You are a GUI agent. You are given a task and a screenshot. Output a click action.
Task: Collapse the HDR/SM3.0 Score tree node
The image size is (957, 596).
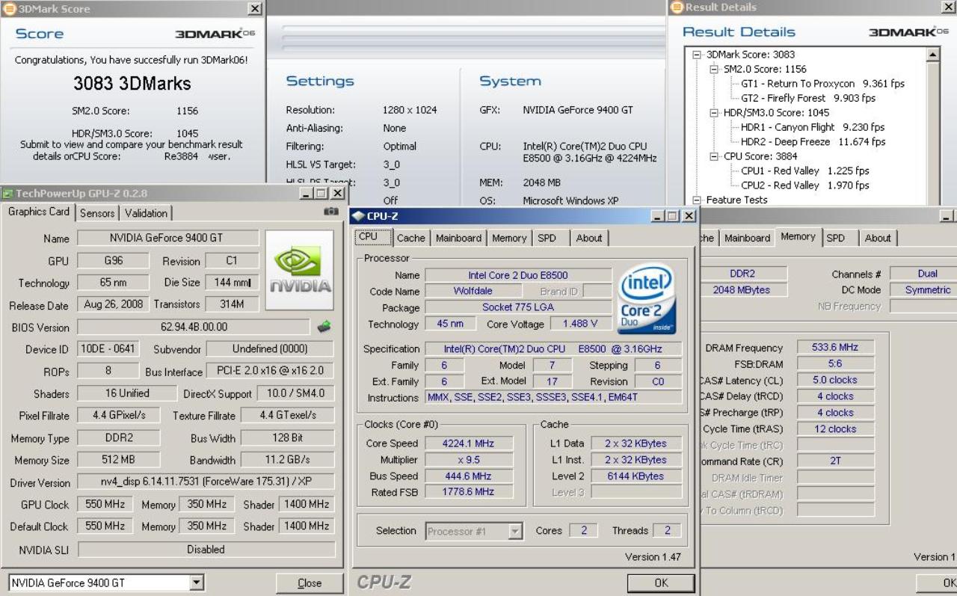point(714,113)
